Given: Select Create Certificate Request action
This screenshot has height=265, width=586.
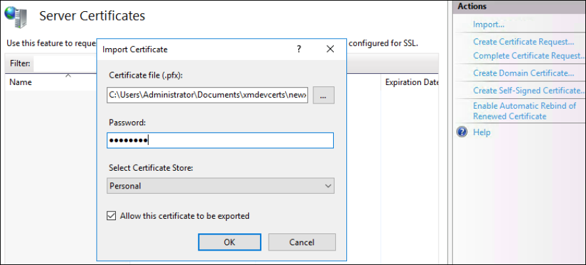Looking at the screenshot, I should click(523, 42).
